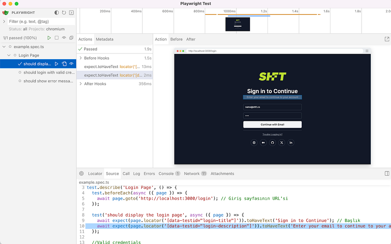Open the Source tab
This screenshot has height=244, width=391.
pos(112,174)
